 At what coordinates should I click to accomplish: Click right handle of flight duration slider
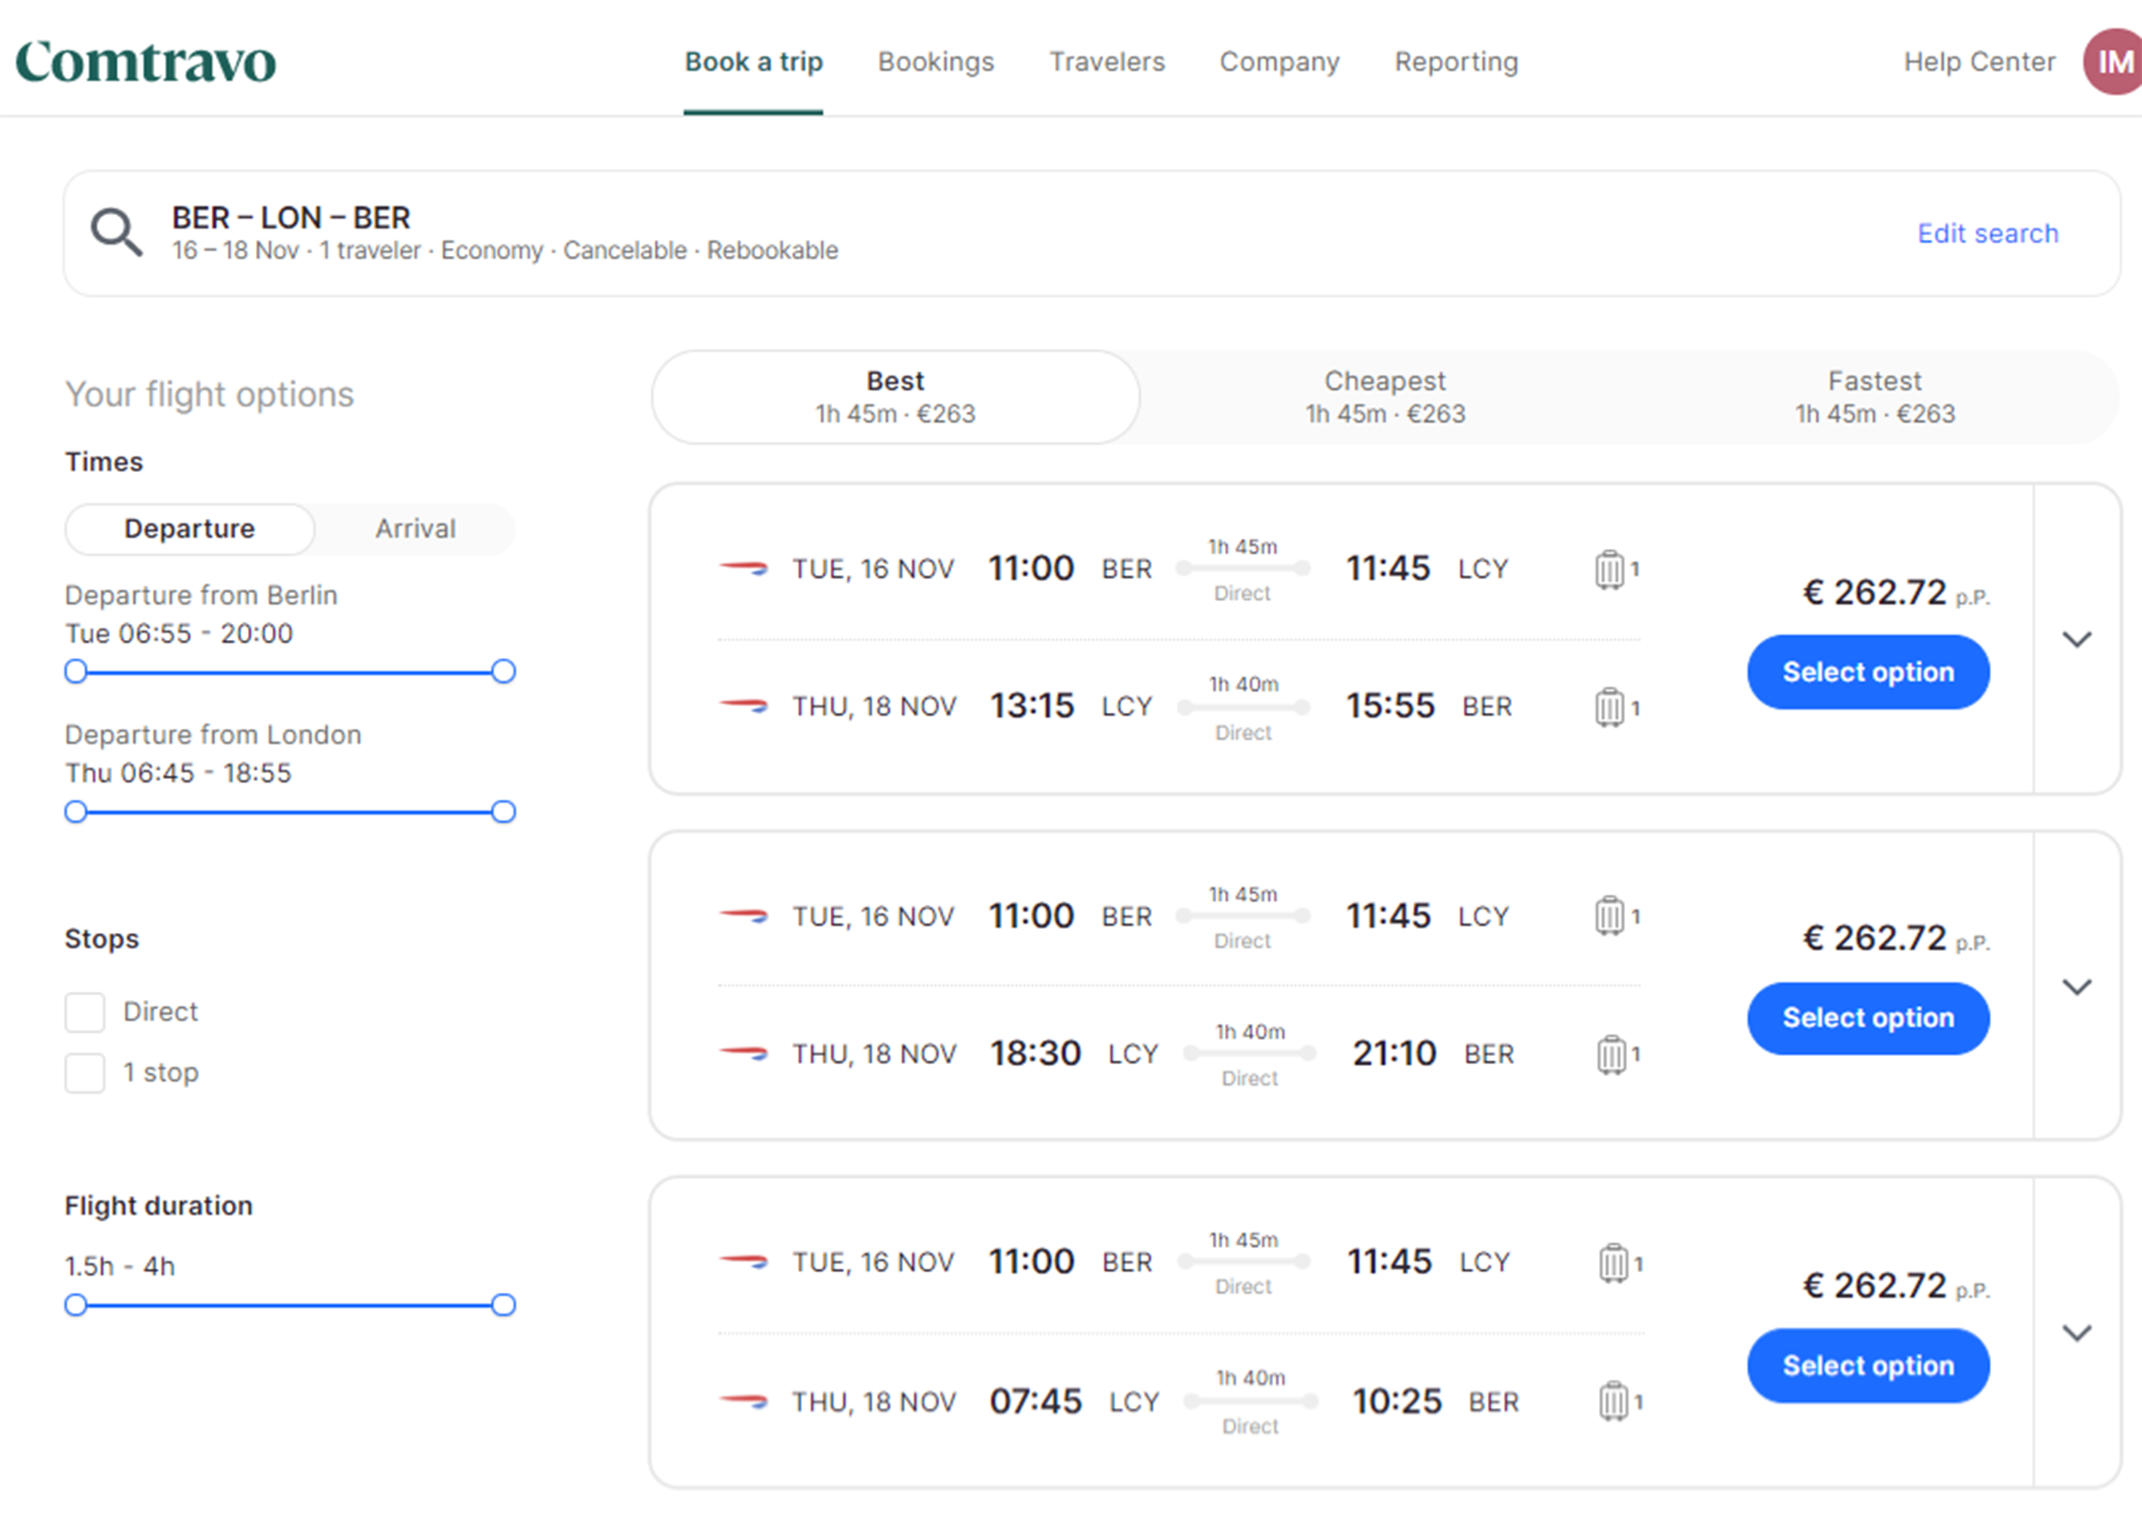[503, 1306]
